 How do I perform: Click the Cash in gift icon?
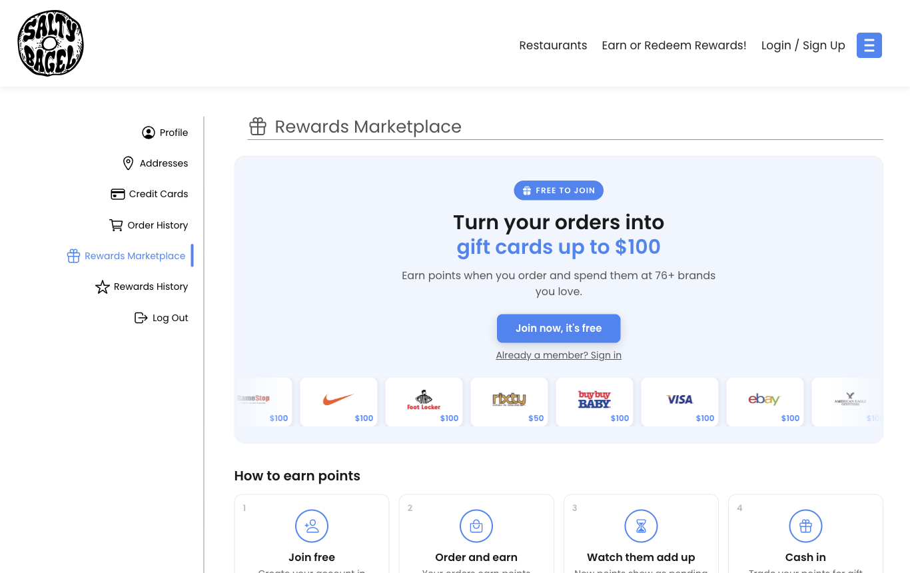805,526
